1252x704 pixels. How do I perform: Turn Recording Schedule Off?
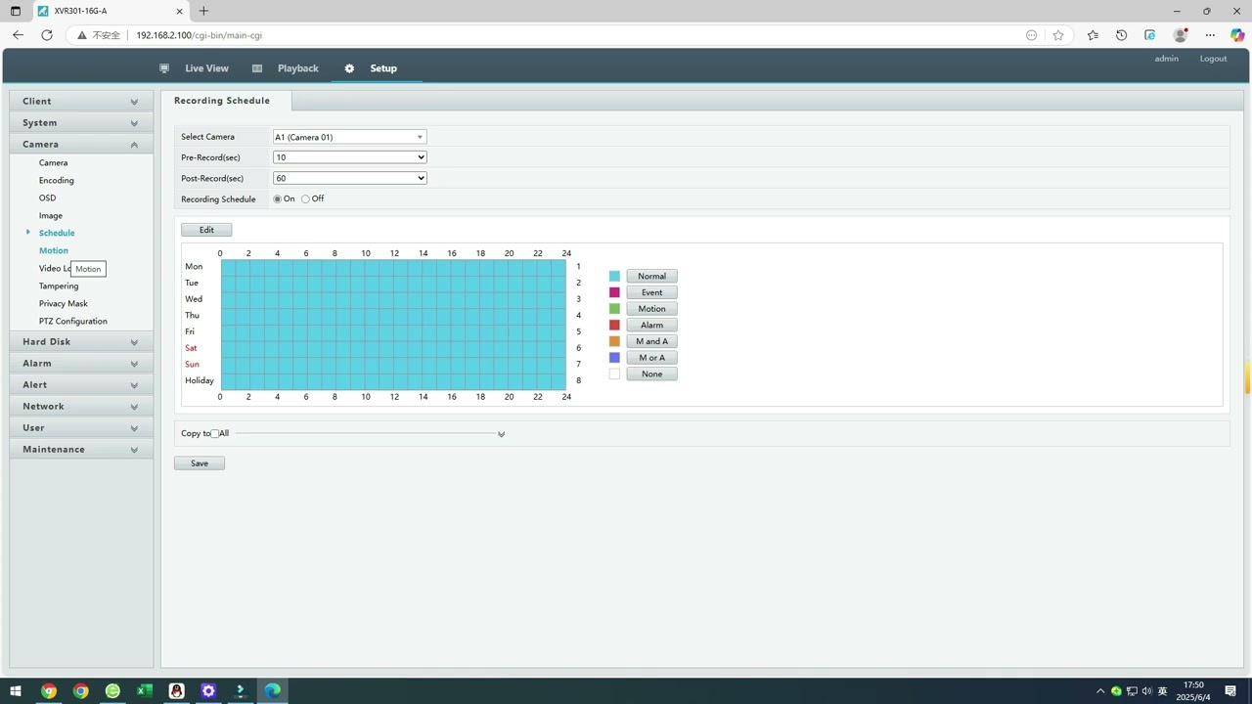pyautogui.click(x=306, y=199)
